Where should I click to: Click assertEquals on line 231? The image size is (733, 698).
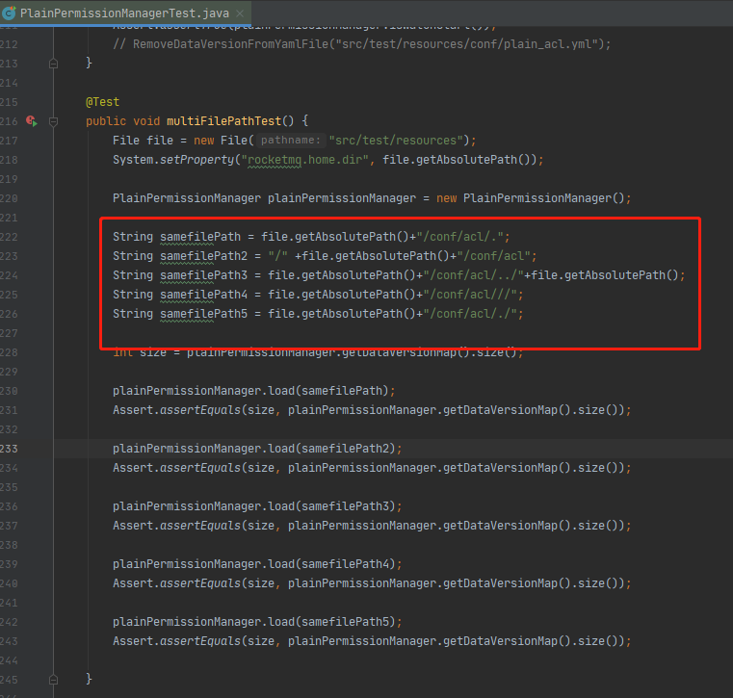[200, 410]
